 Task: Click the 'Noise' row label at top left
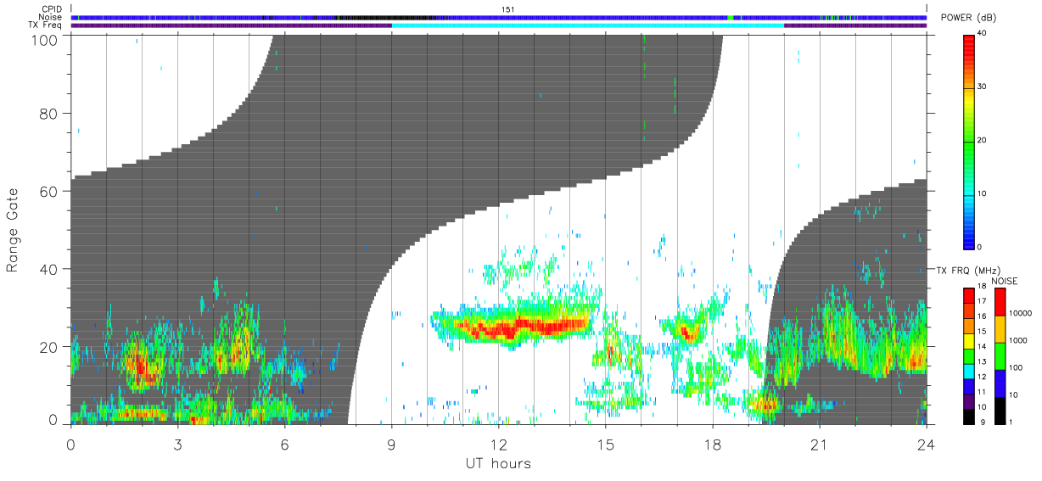[51, 17]
